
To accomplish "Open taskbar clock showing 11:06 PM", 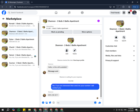I will click(x=131, y=110).
